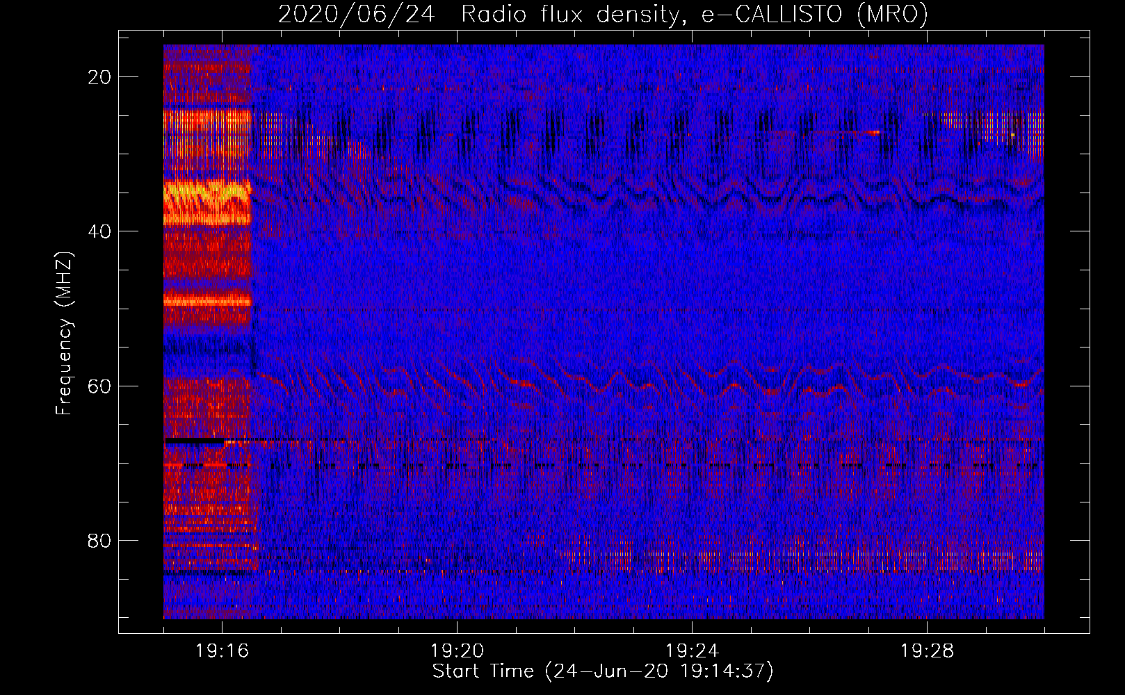
Task: Click the 20 frequency tick label
Action: tap(99, 77)
